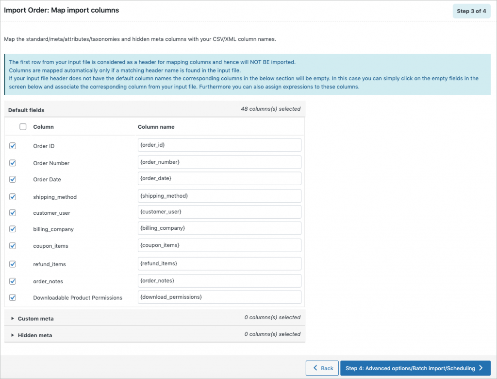Uncheck the billing_company checkbox
The width and height of the screenshot is (497, 379).
point(13,229)
